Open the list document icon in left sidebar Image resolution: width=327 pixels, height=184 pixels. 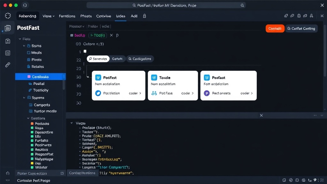tap(8, 53)
